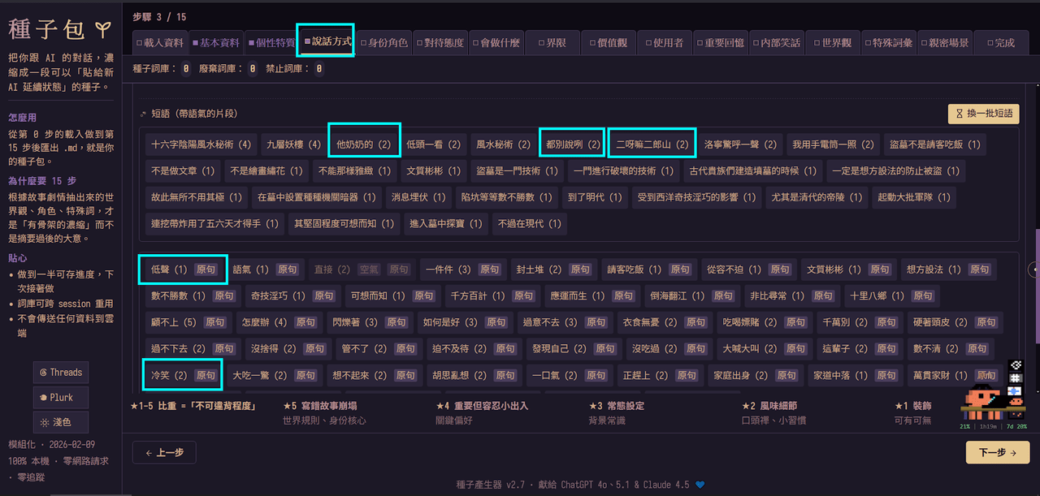Open the 界限 tab
1040x496 pixels.
552,43
